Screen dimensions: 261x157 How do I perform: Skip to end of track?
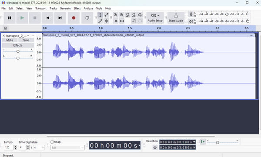(60, 18)
